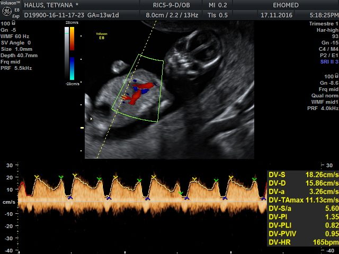Click the SV Angle 0 parameter
The height and width of the screenshot is (254, 339).
(x=16, y=43)
